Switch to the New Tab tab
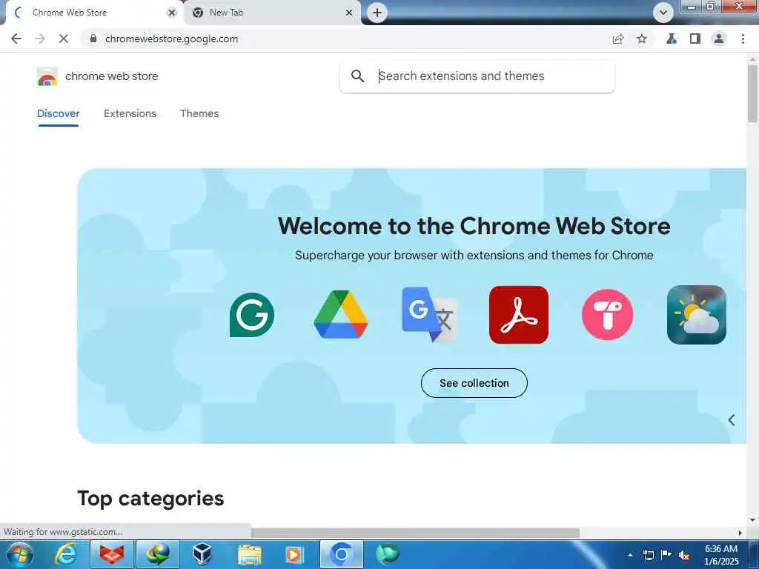 tap(272, 13)
